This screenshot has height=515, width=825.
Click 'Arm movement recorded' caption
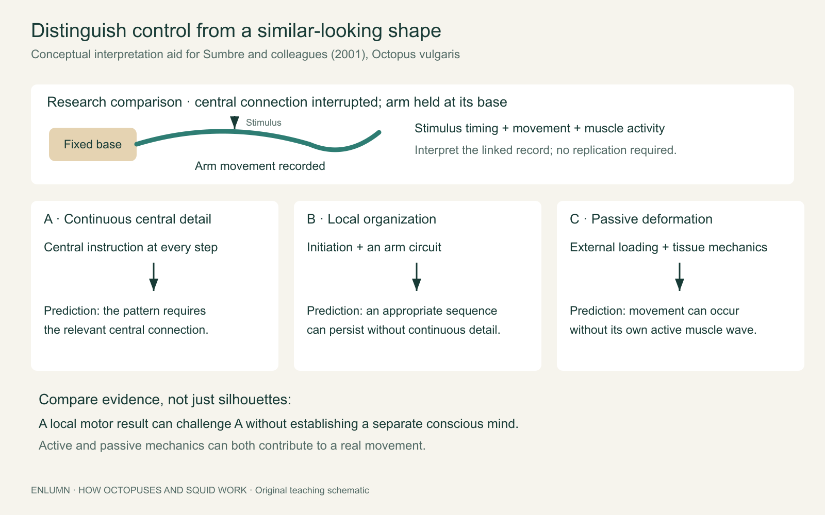click(x=260, y=166)
